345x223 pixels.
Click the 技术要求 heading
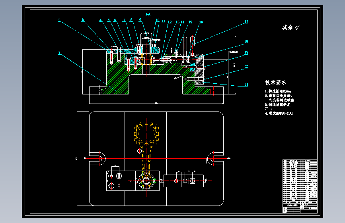coord(276,82)
